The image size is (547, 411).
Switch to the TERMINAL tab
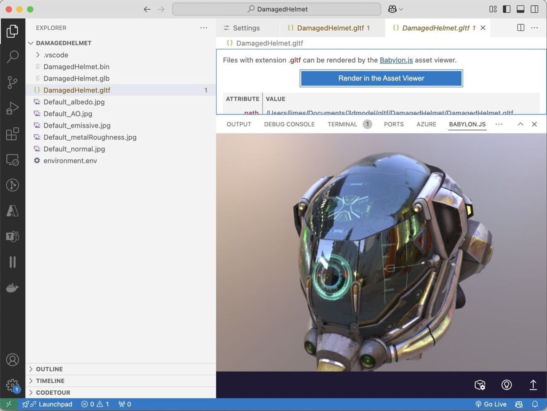pos(342,124)
